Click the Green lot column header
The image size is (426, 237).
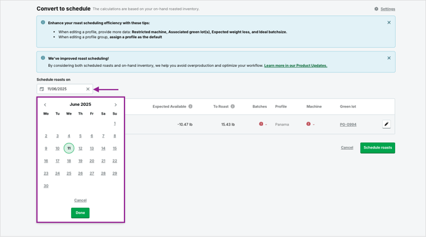pyautogui.click(x=348, y=106)
